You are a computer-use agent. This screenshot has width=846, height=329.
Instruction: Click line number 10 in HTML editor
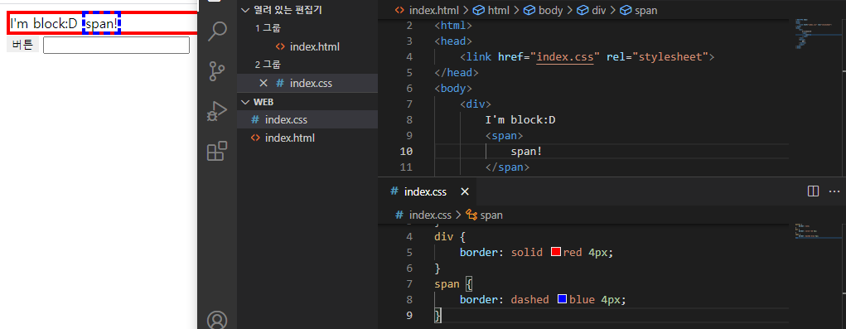[x=406, y=151]
